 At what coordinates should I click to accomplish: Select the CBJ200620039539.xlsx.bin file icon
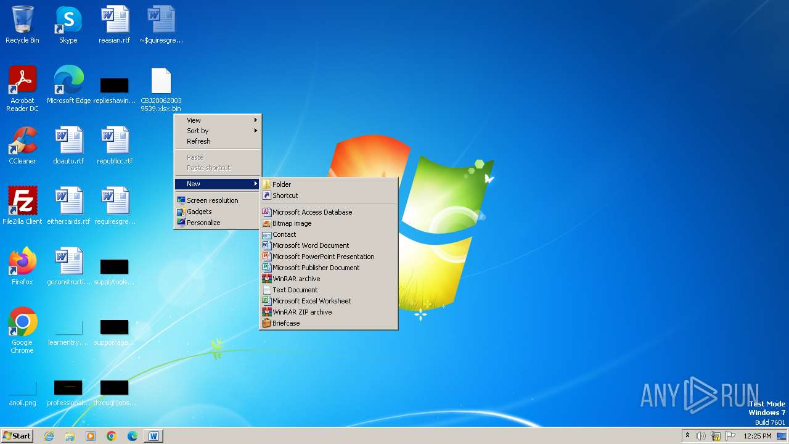(x=161, y=89)
